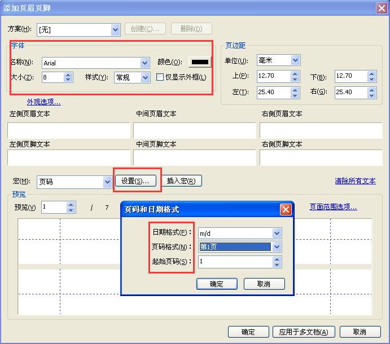Viewport: 390px width, 344px height.
Task: Increase the 下 bottom margin value
Action: click(371, 74)
